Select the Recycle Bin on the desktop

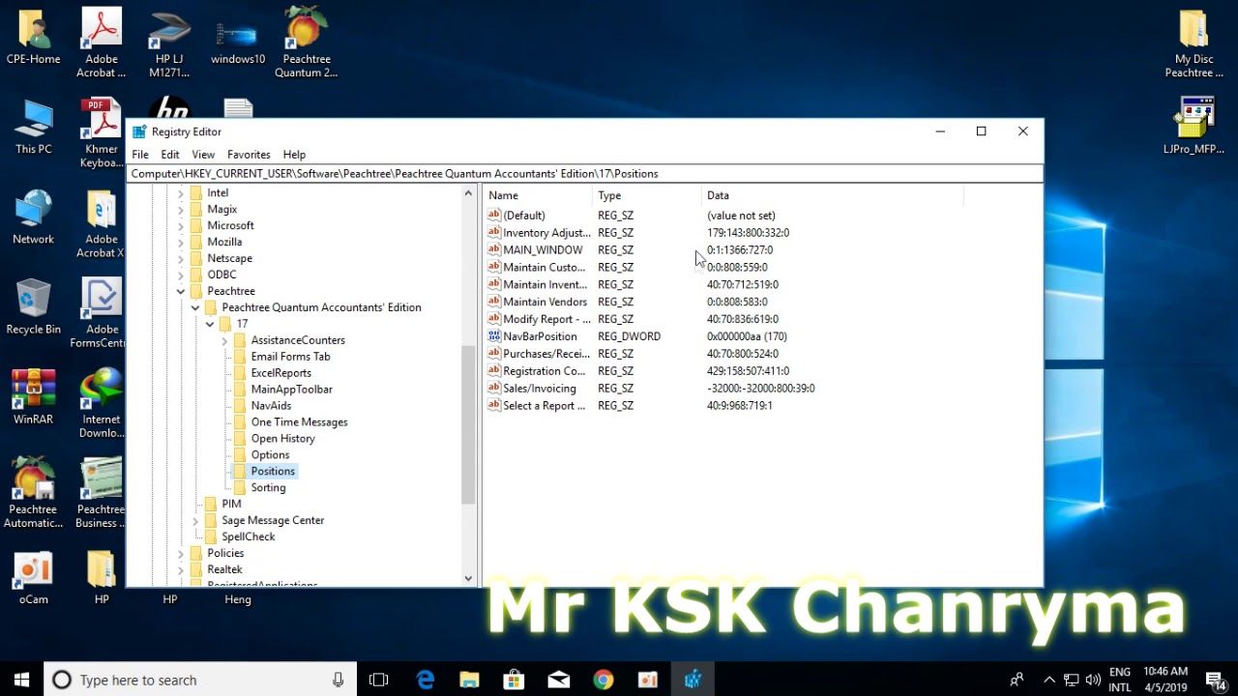pyautogui.click(x=34, y=306)
